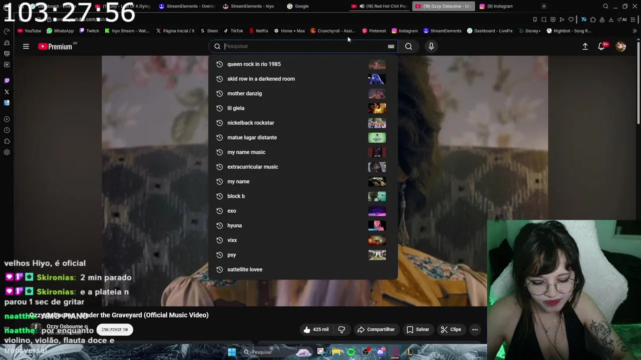Open Discord from the taskbar
Screen dimensions: 641x360
point(380,352)
